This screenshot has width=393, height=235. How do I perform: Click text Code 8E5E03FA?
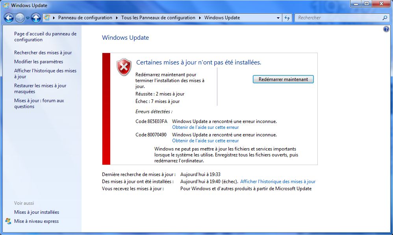pyautogui.click(x=151, y=121)
